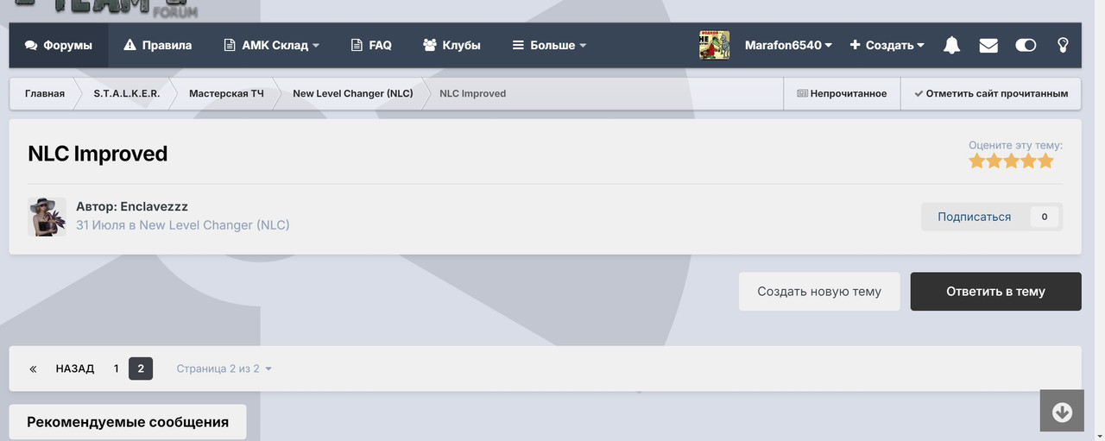This screenshot has width=1105, height=441.
Task: Open the FAQ page
Action: click(x=371, y=45)
